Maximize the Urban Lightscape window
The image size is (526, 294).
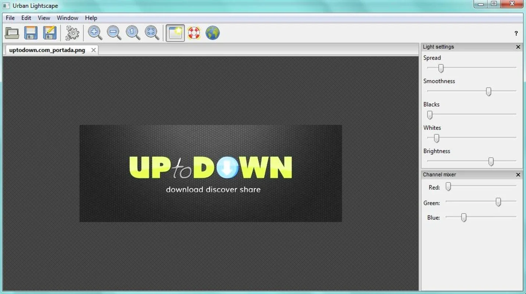pyautogui.click(x=494, y=4)
